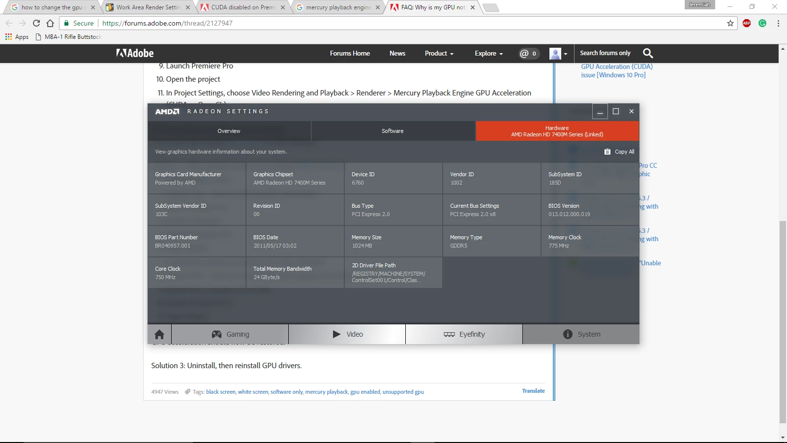Open the Chrome three-dot menu
Viewport: 787px width, 443px height.
coord(778,23)
